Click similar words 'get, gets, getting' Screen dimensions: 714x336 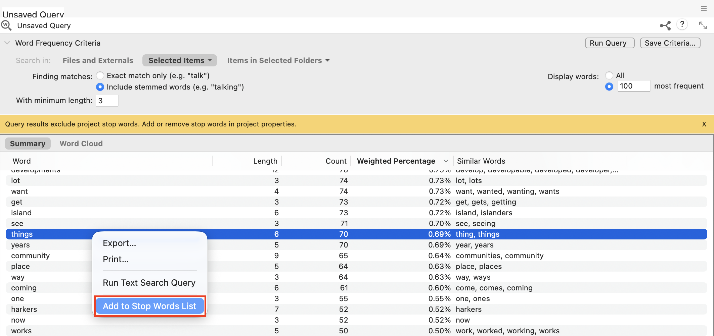coord(486,202)
